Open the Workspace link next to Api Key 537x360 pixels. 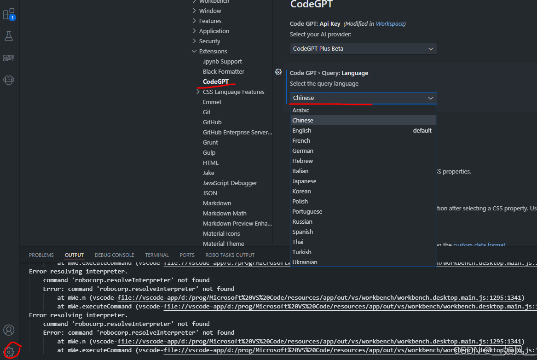390,23
